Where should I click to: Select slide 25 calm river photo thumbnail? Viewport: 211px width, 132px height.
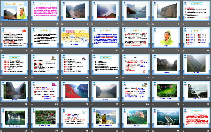105,91
